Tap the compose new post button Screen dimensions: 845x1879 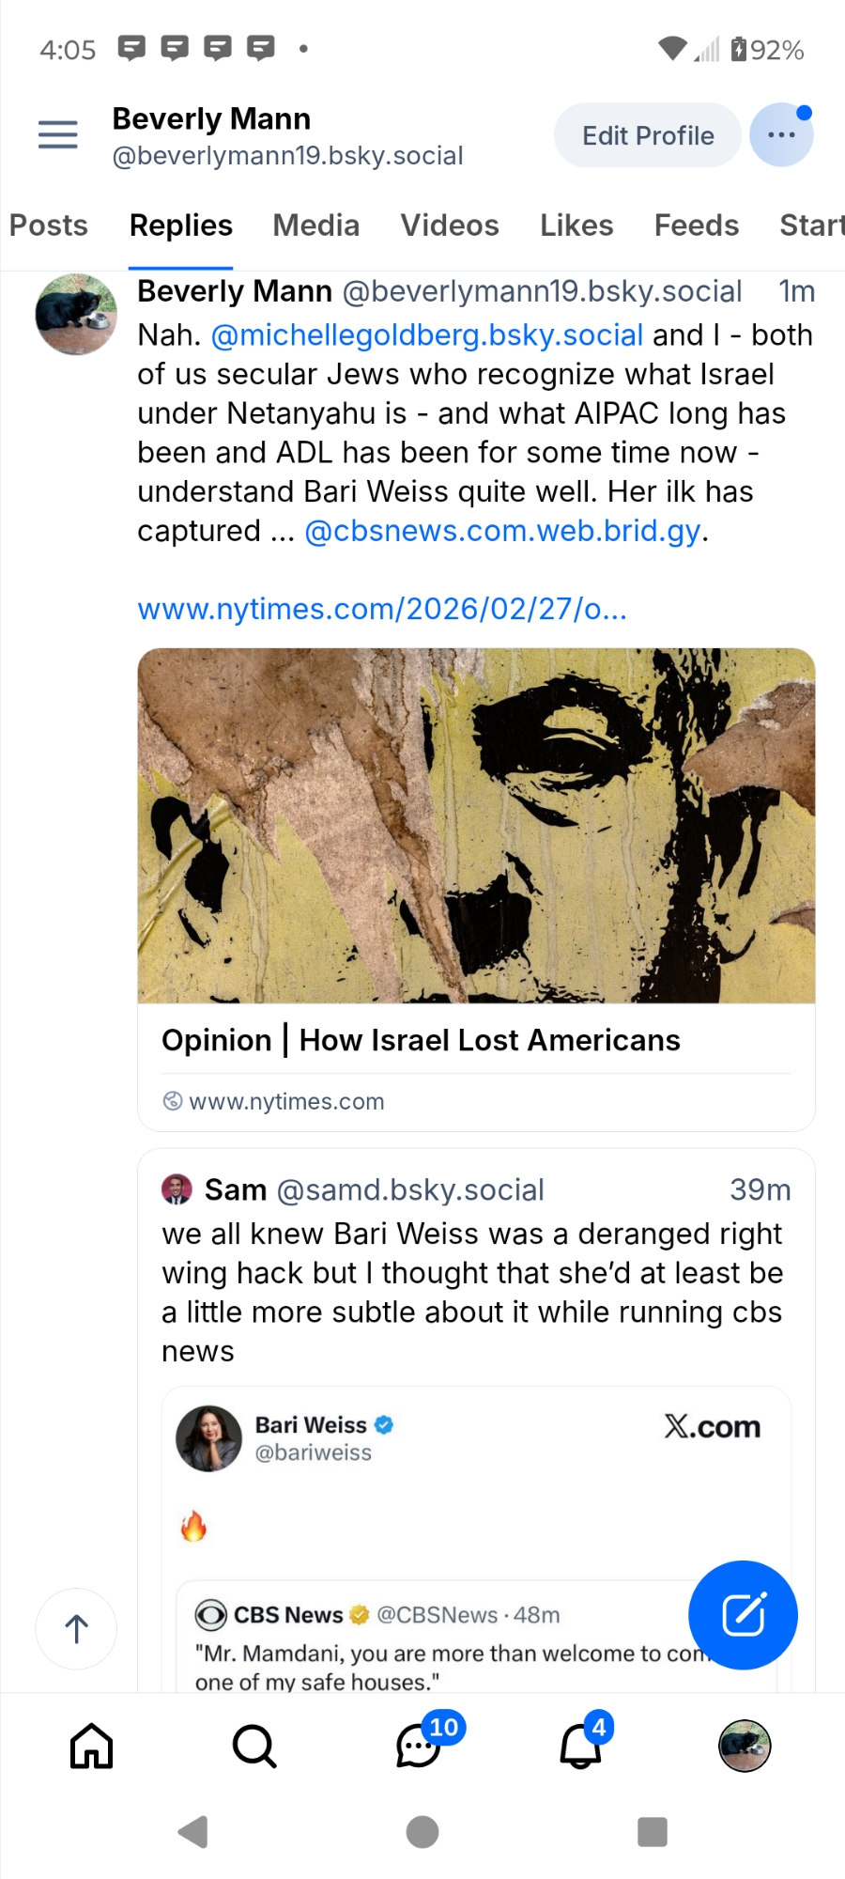[743, 1614]
